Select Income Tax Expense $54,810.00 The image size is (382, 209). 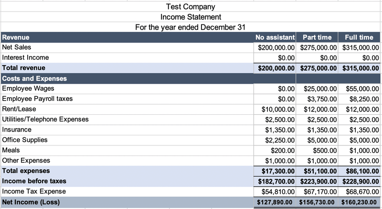point(275,191)
